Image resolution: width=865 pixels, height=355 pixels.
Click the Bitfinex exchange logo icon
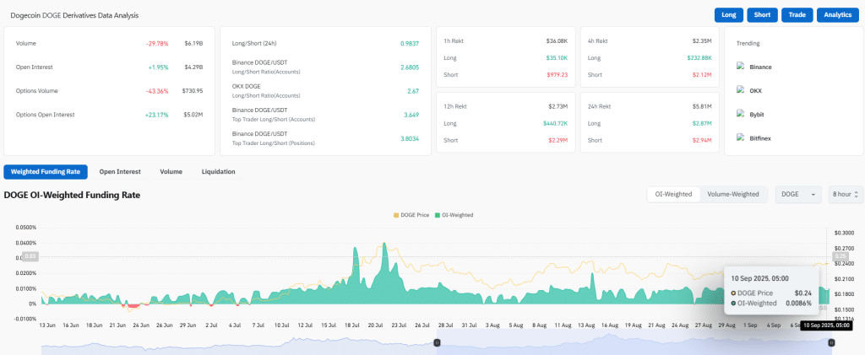coord(741,137)
